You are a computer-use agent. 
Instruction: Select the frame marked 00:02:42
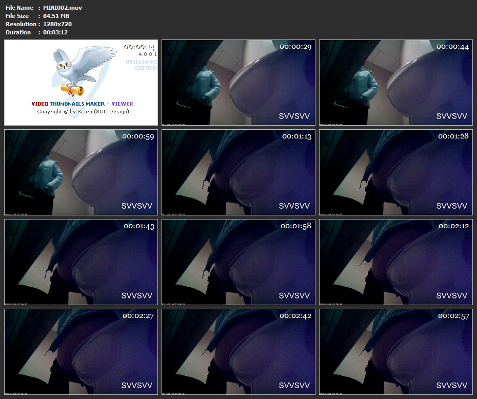(239, 352)
